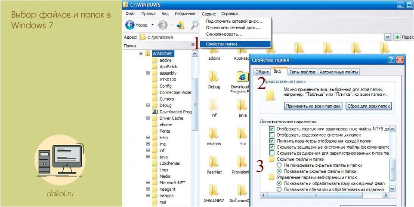Switch to the Автономные файлы tab
414x207 pixels.
[339, 72]
